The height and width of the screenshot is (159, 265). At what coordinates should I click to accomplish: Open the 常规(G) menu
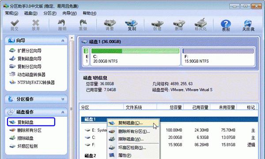11,13
